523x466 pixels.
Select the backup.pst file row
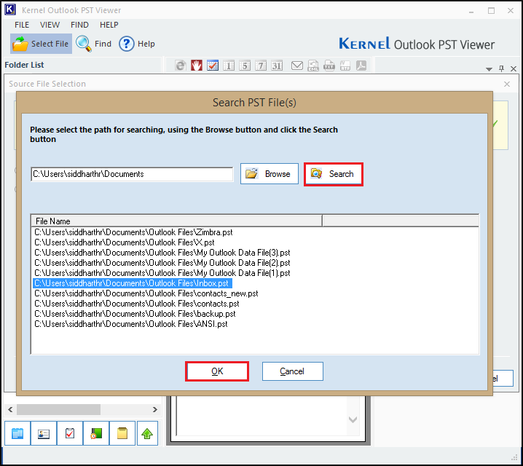135,314
